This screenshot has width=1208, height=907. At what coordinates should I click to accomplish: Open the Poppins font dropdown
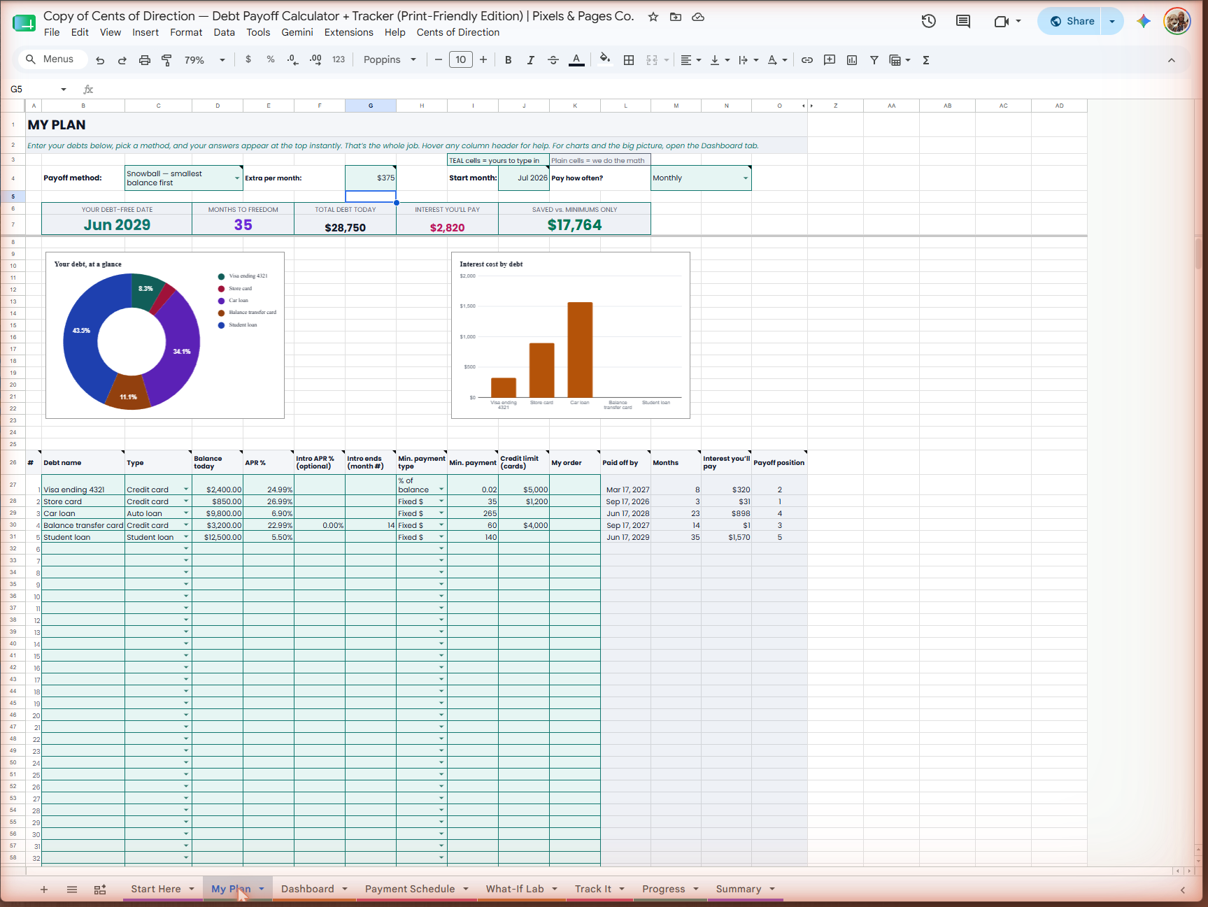390,60
